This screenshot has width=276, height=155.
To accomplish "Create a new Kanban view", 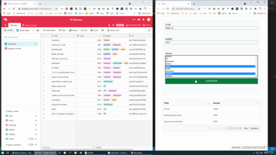I will tap(21, 134).
